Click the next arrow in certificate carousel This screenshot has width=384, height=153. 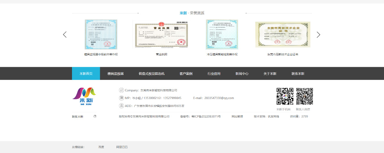click(x=318, y=34)
